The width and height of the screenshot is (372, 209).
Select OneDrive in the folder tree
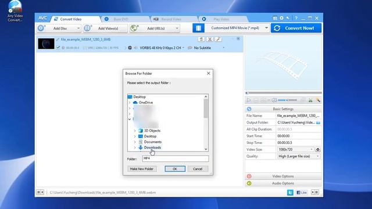pos(146,102)
